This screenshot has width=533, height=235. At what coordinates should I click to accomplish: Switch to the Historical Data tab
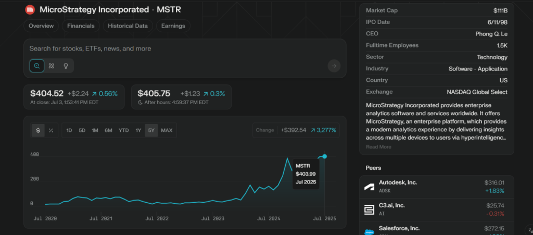128,26
